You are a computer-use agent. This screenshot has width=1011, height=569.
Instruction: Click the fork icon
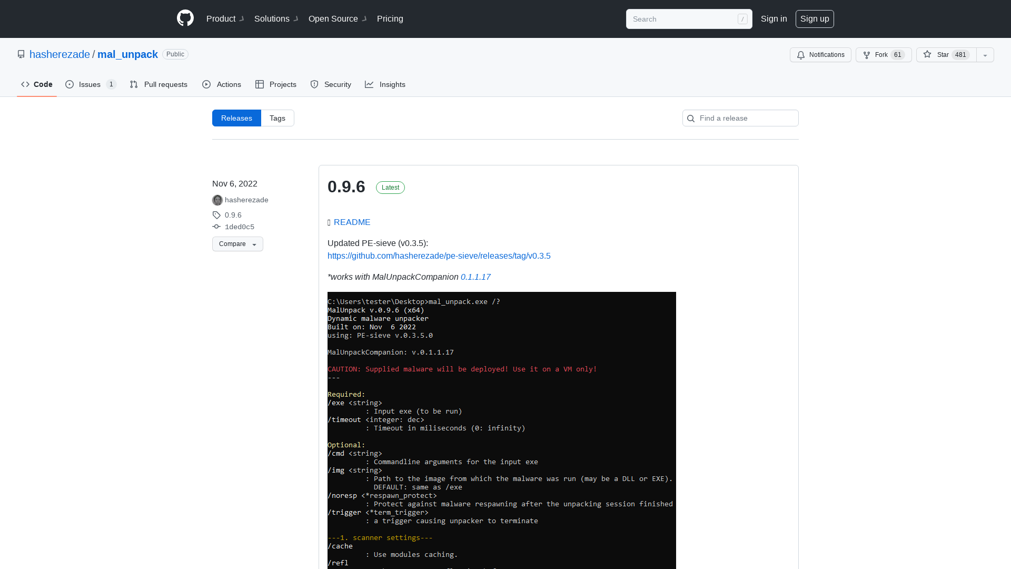[x=867, y=55]
